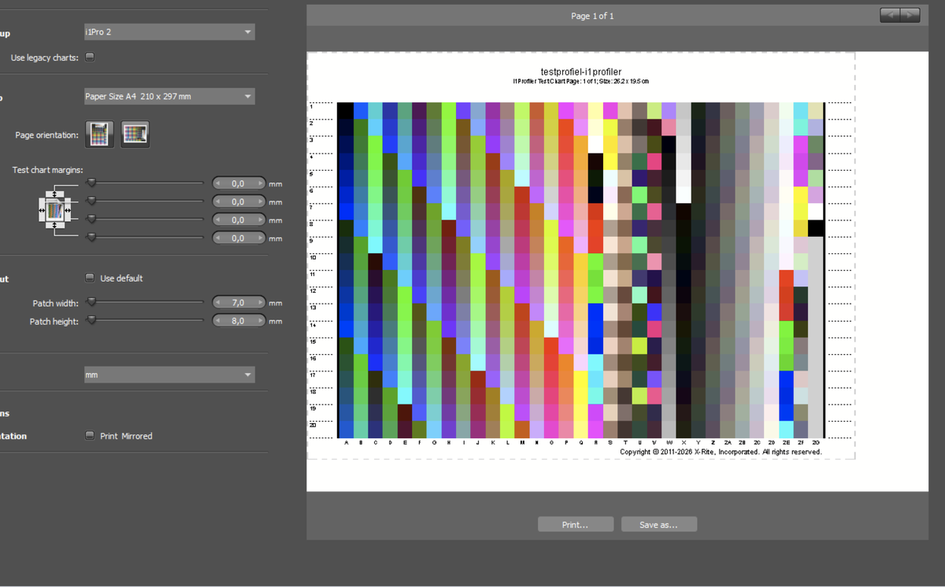The height and width of the screenshot is (587, 945).
Task: Click the bottom margin slider handle
Action: (x=91, y=237)
